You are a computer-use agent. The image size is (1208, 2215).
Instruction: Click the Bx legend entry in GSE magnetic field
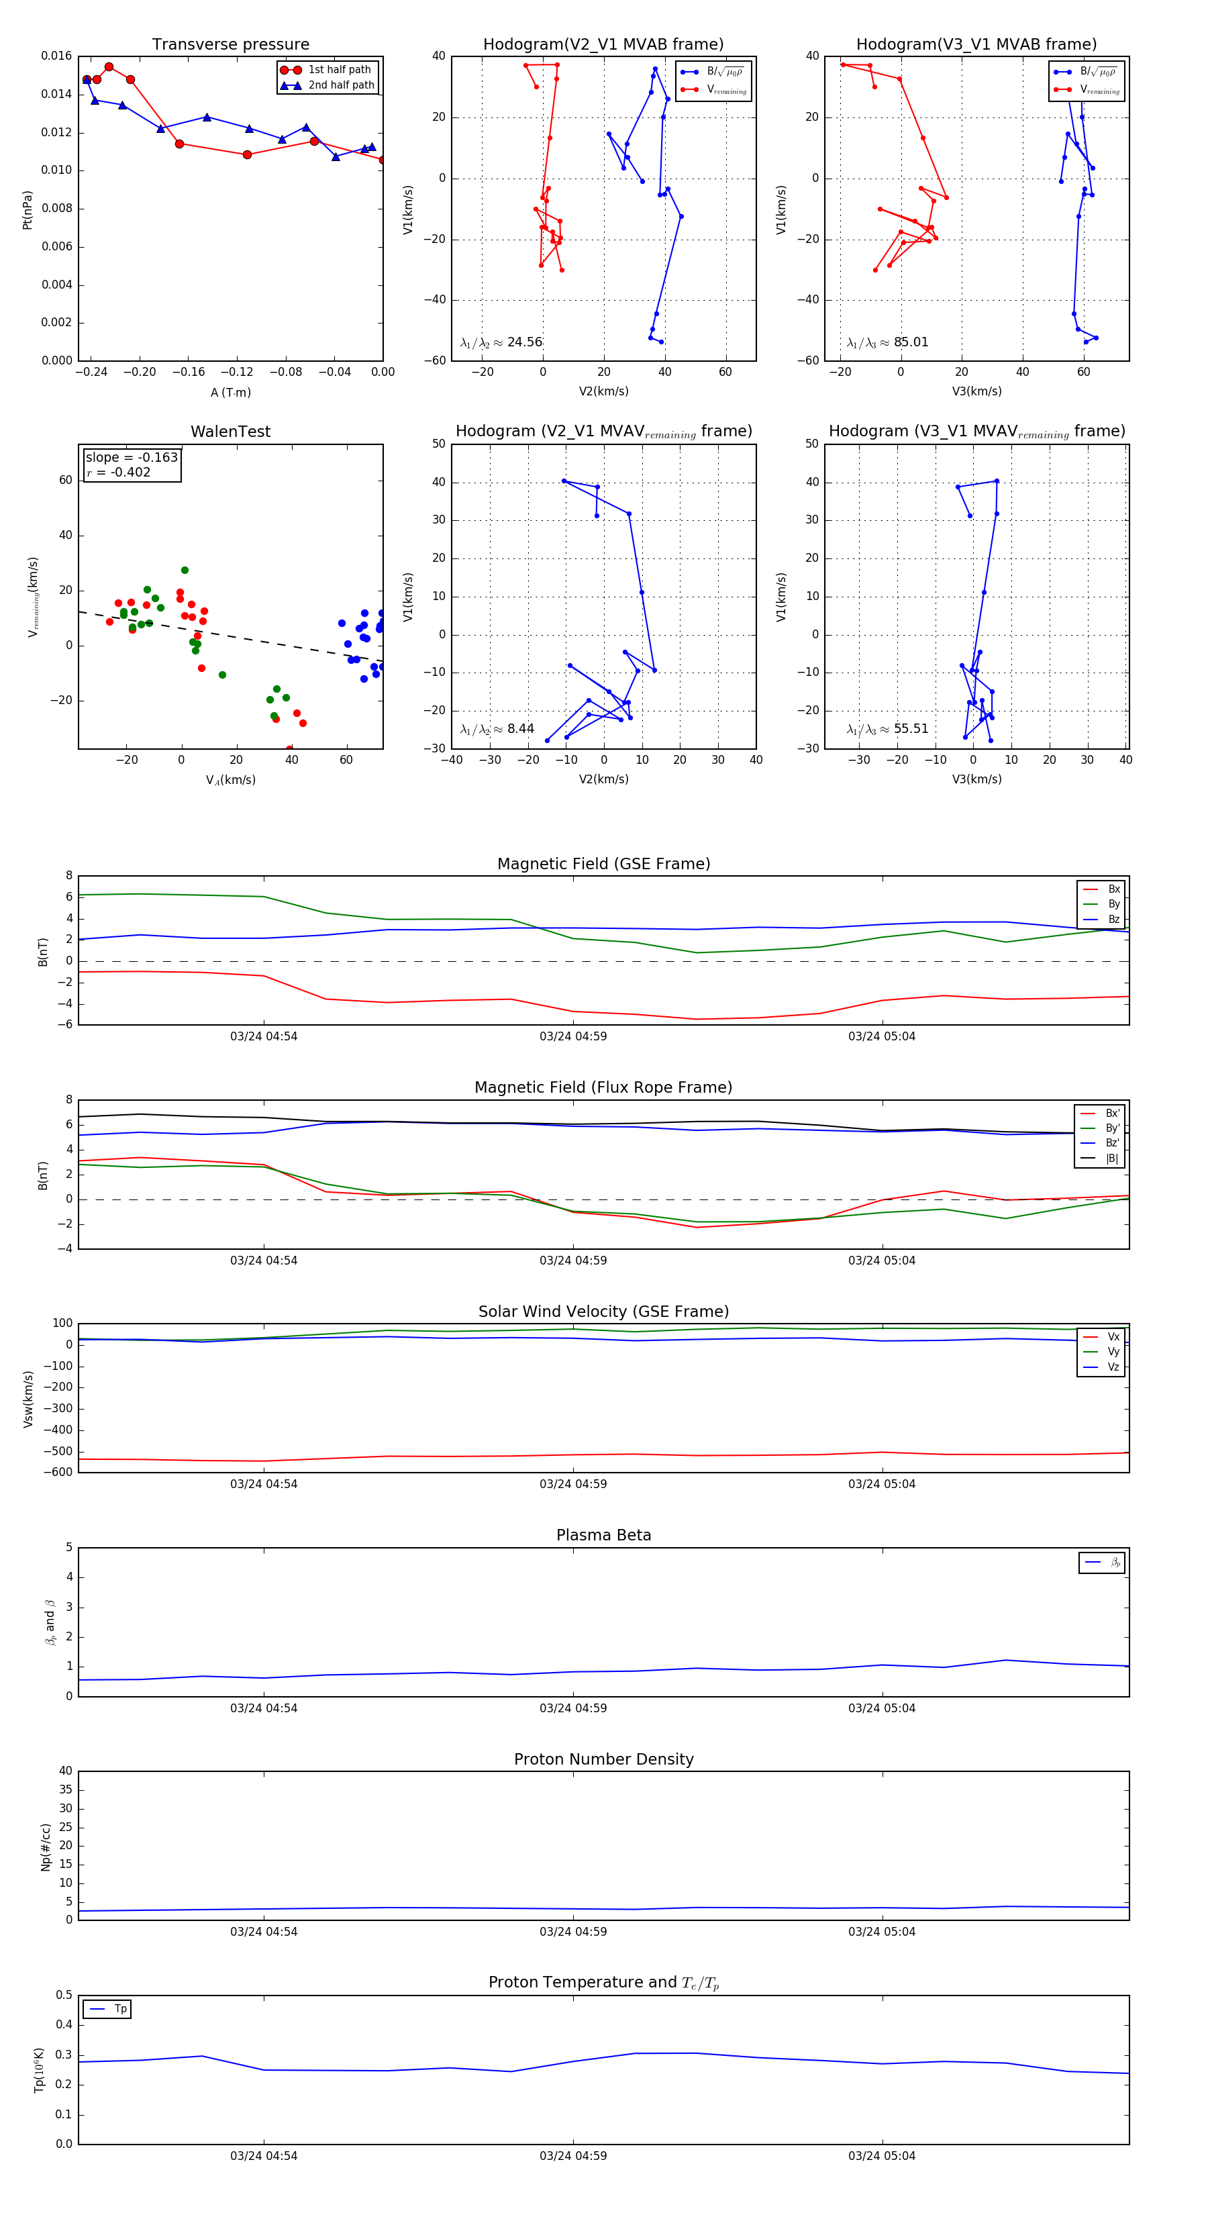(x=1101, y=889)
